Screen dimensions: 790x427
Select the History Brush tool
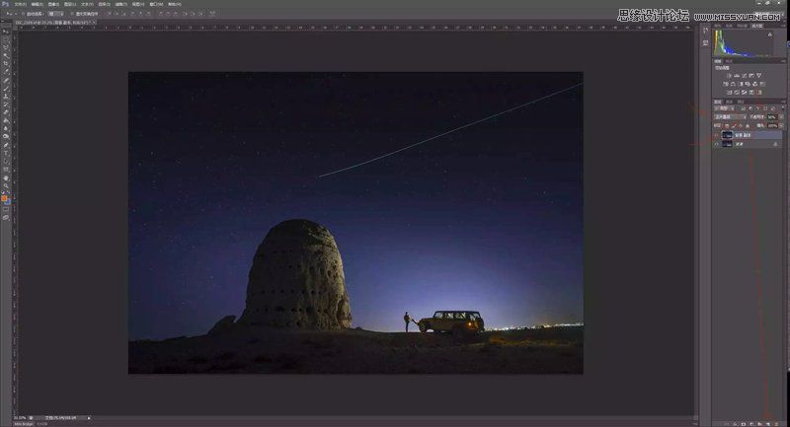pos(6,104)
